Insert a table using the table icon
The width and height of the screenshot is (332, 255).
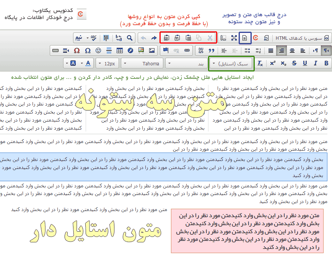[120, 50]
